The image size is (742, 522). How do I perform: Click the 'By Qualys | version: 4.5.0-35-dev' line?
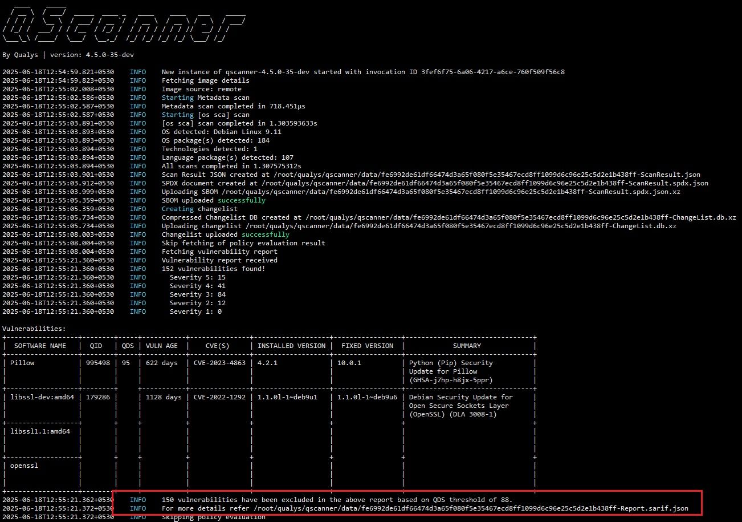coord(68,55)
